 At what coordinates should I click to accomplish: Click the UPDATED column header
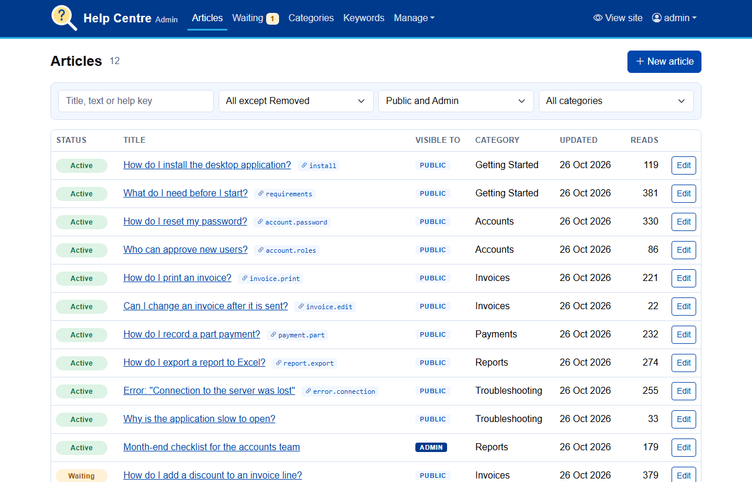click(578, 140)
